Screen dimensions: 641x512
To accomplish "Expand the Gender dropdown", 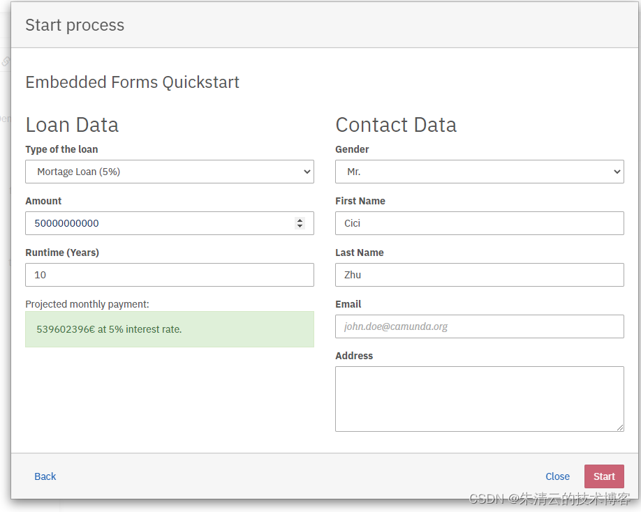I will click(479, 172).
